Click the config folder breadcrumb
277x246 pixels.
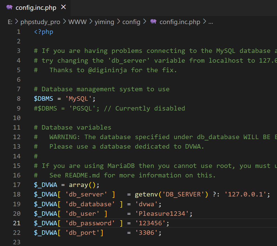click(x=131, y=22)
